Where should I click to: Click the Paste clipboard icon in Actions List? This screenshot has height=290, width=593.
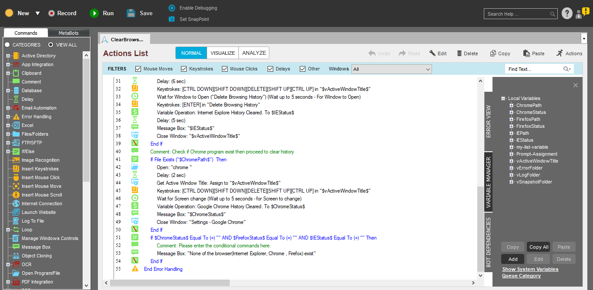coord(526,53)
